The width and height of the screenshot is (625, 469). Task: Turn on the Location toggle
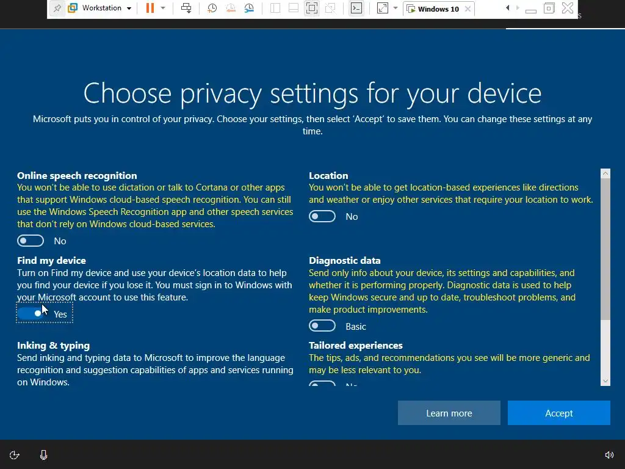tap(322, 217)
